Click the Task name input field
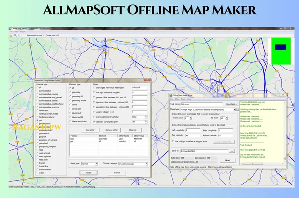299x198 pixels. click(x=201, y=104)
